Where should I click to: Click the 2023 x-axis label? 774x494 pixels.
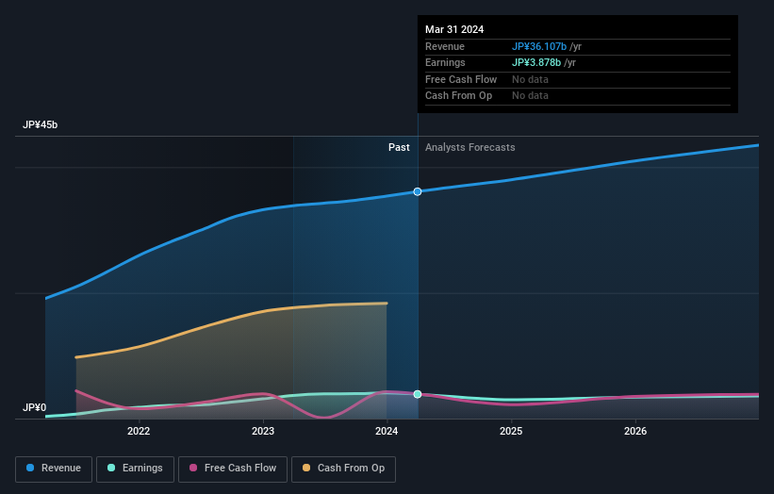coord(263,432)
